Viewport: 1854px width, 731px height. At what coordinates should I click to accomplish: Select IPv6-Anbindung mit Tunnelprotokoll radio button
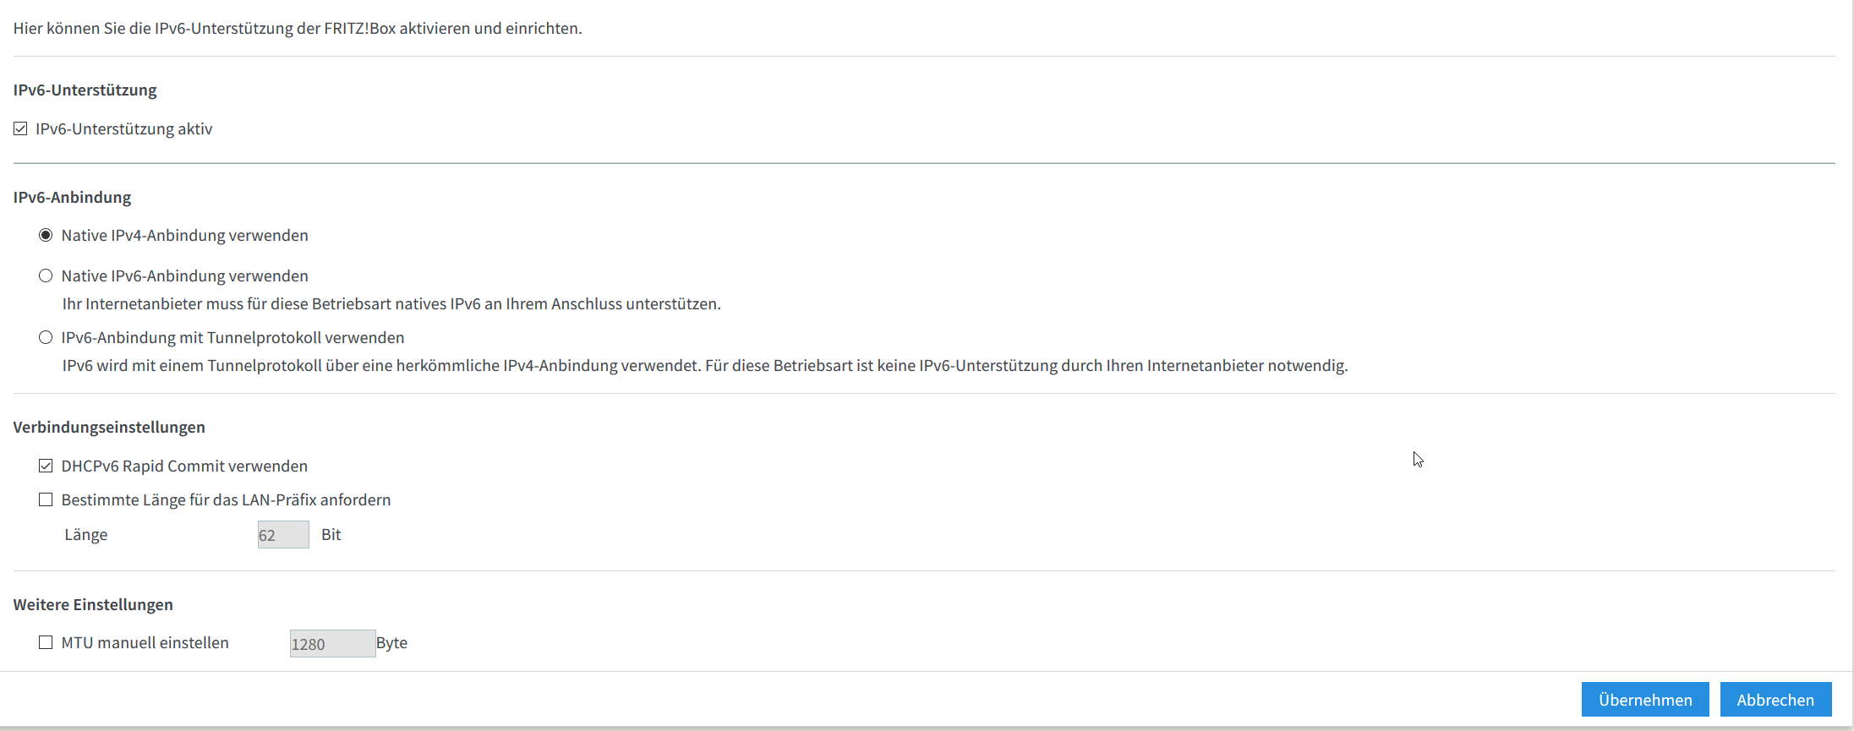click(x=46, y=337)
